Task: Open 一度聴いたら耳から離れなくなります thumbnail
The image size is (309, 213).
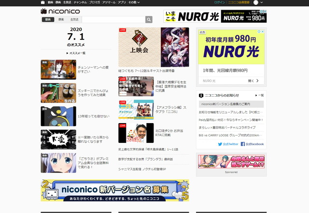Action: [x=58, y=139]
